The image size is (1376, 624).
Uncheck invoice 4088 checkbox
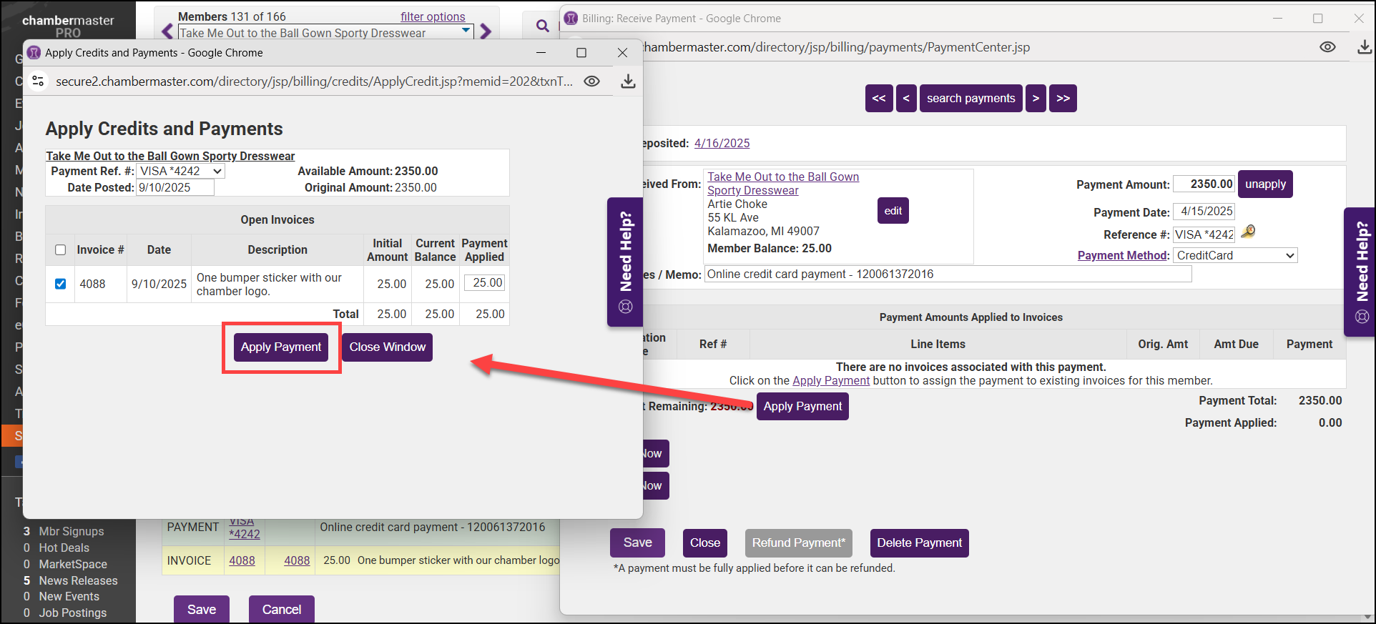[61, 284]
